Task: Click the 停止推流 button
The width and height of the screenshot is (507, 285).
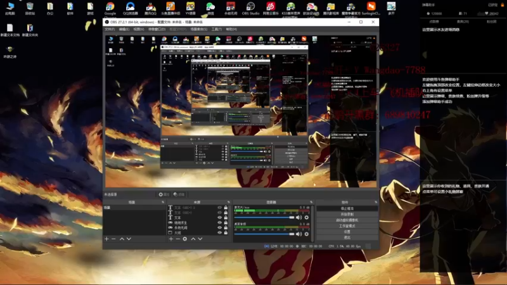Action: 347,208
